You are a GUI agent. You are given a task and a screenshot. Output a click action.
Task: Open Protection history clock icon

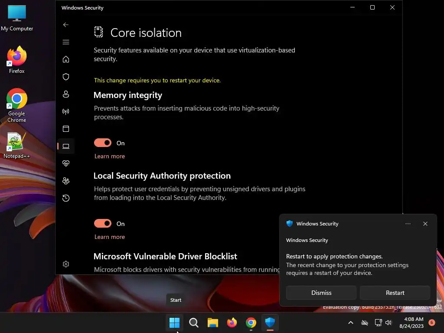(66, 198)
